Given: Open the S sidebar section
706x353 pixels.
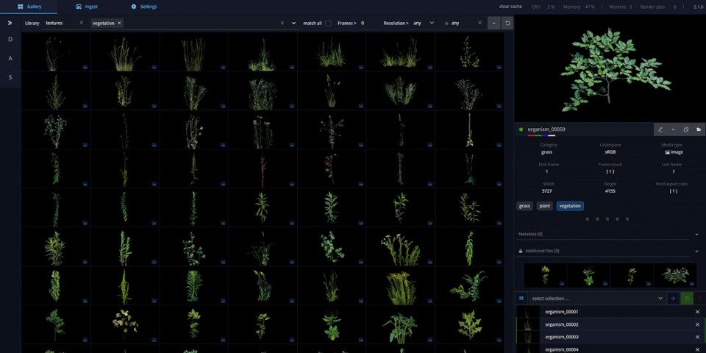Looking at the screenshot, I should coord(10,77).
